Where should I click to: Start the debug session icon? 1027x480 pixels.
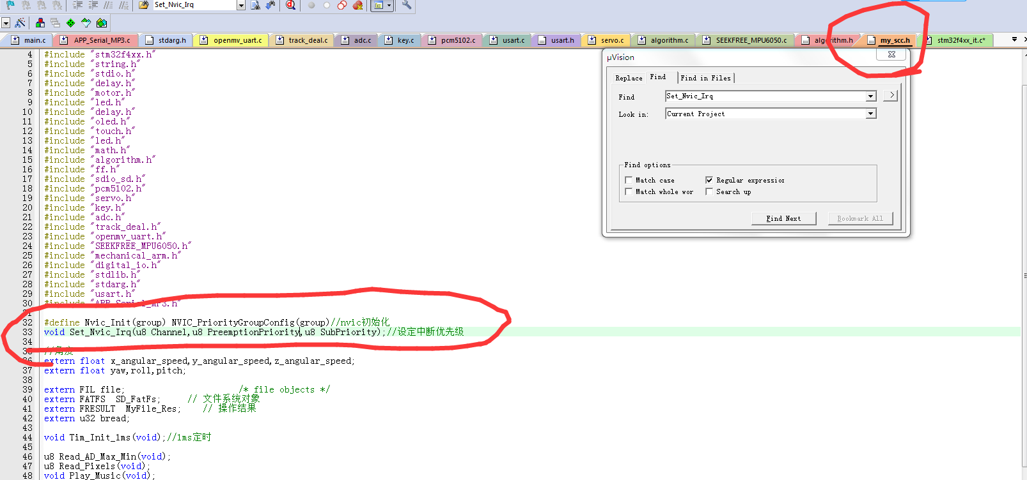pos(291,5)
